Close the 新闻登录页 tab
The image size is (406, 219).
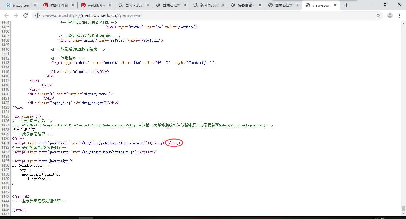(223, 5)
